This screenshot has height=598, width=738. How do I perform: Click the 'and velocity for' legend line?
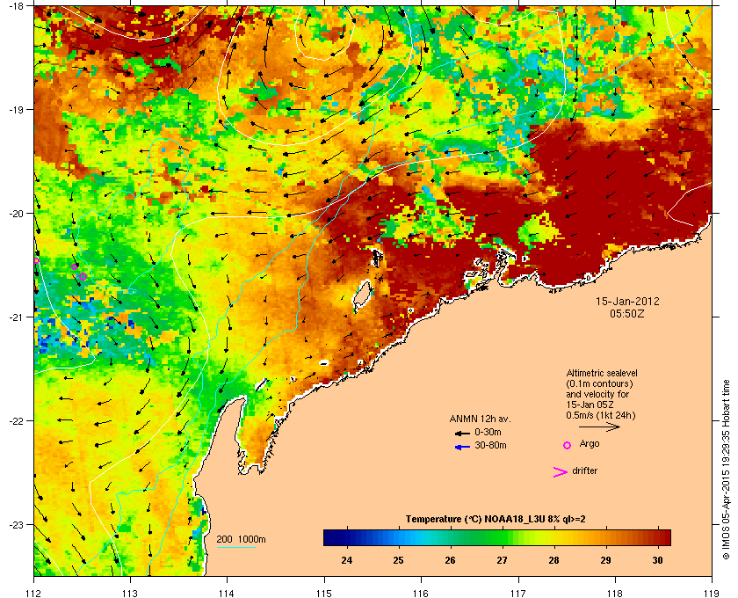pos(597,394)
